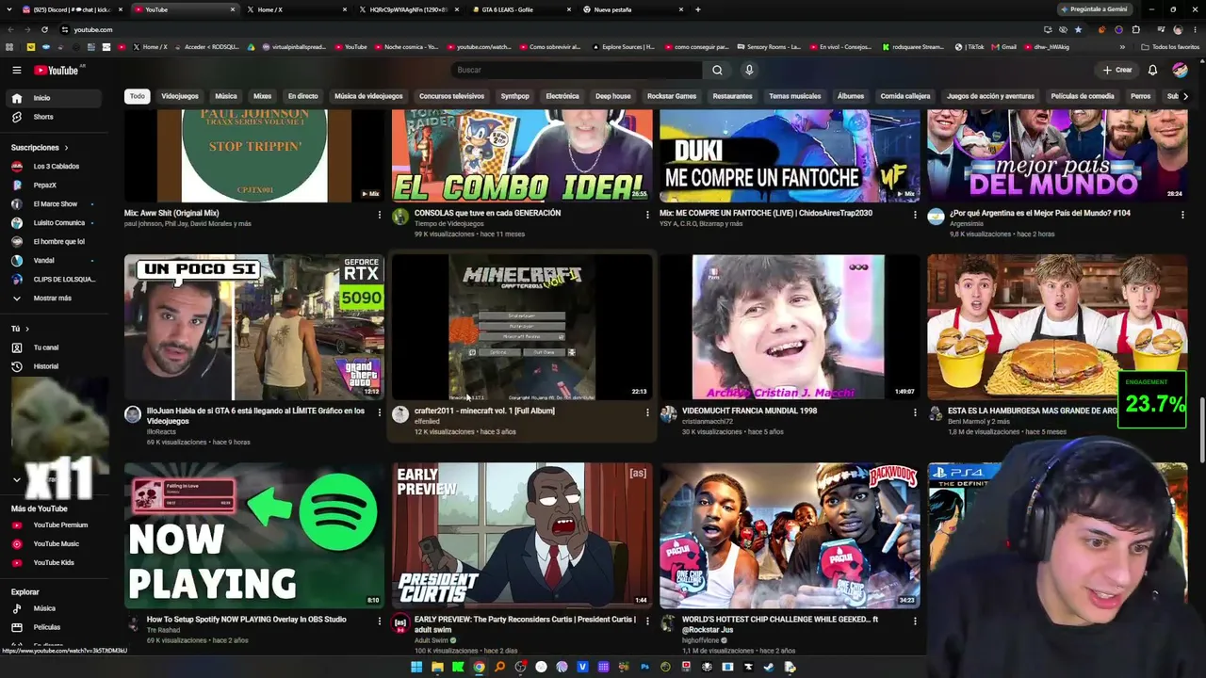This screenshot has width=1206, height=678.
Task: Reload the page with the browser refresh button
Action: pos(44,29)
